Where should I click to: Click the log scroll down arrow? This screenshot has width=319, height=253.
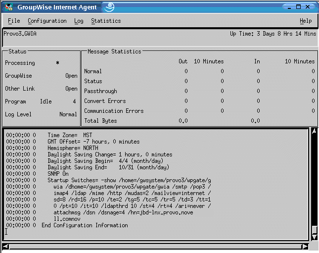pos(315,237)
